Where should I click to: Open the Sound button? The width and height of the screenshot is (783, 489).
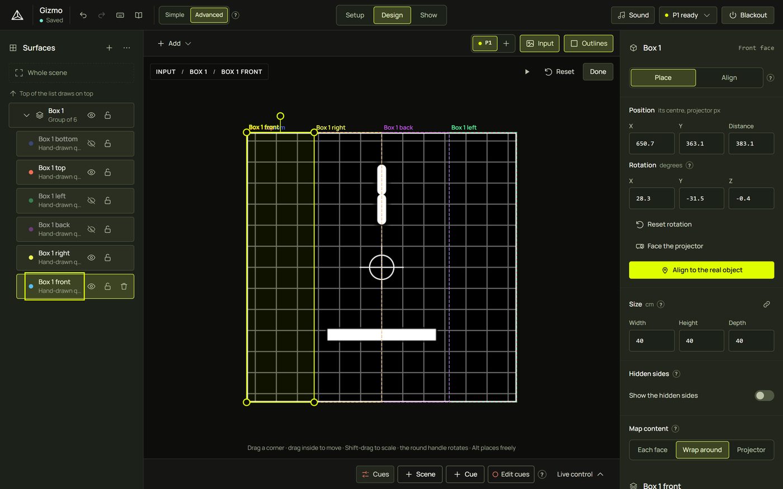pyautogui.click(x=633, y=15)
